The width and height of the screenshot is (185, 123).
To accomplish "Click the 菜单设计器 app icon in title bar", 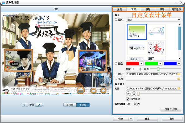I will [4, 2].
